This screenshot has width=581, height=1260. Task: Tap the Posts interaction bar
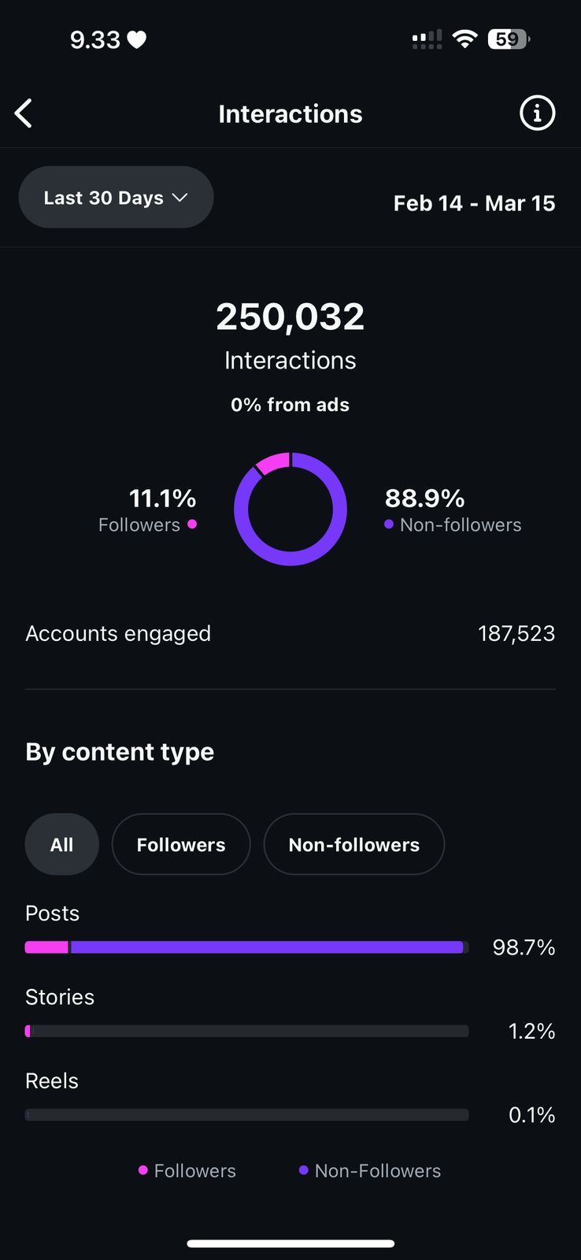pos(246,947)
